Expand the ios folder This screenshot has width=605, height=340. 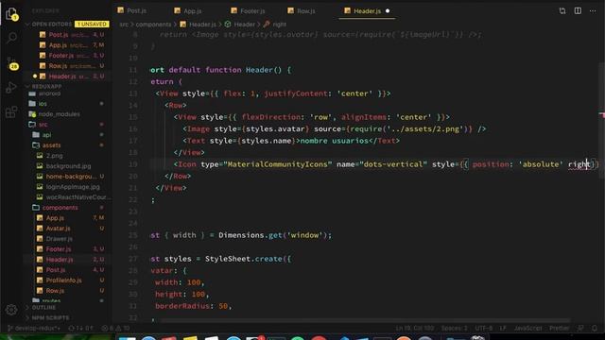[x=43, y=104]
